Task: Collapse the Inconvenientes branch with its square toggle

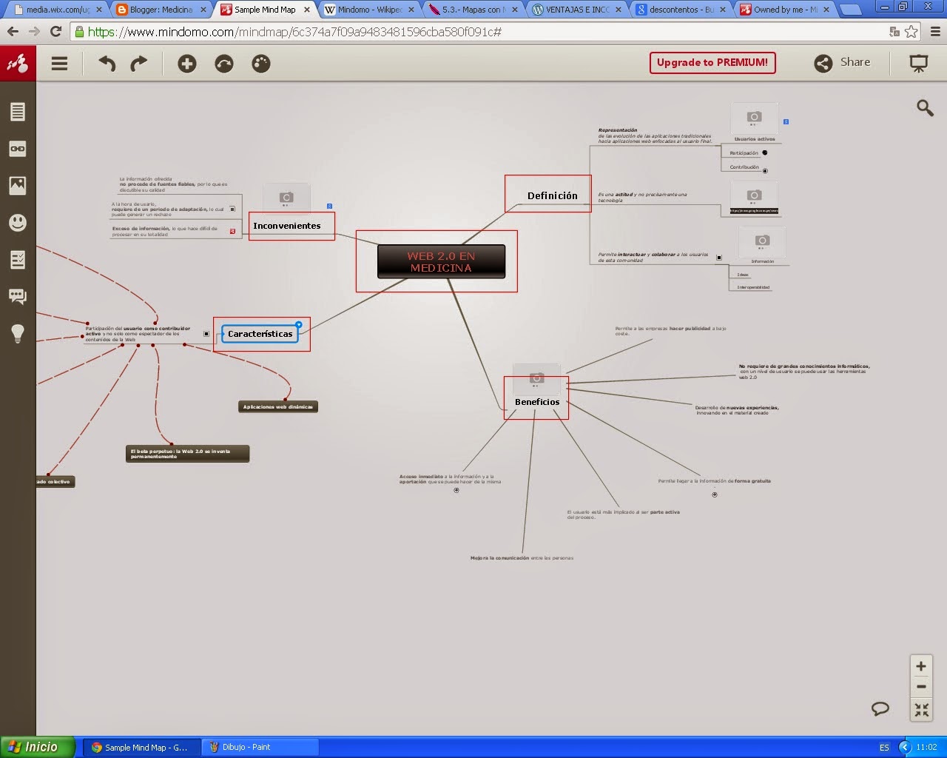Action: [234, 209]
